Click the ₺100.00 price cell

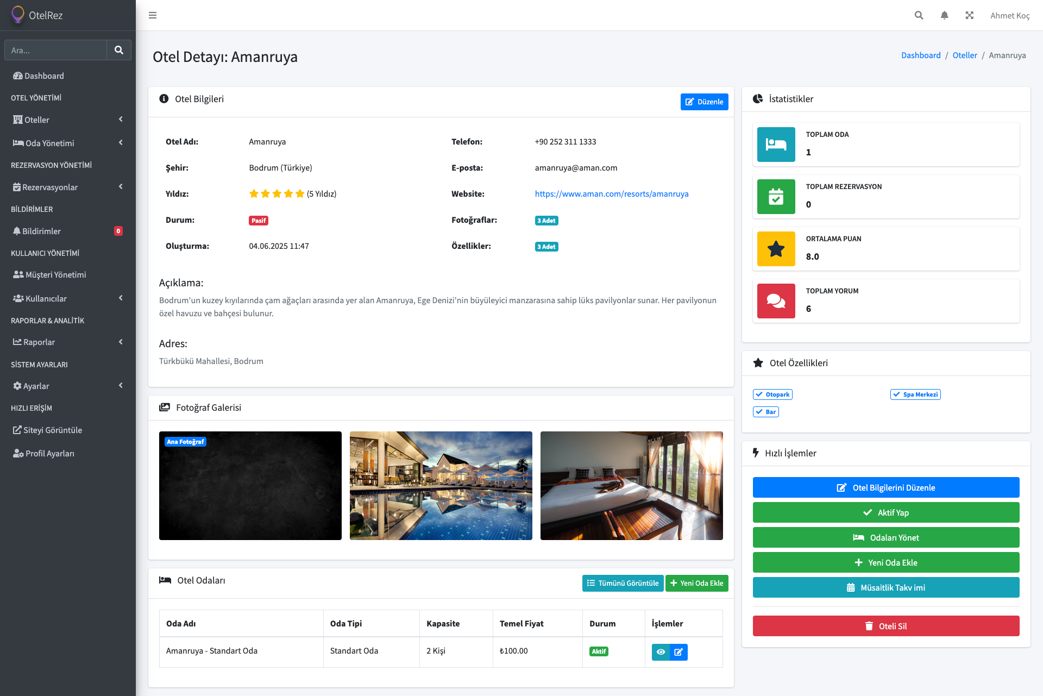coord(538,651)
